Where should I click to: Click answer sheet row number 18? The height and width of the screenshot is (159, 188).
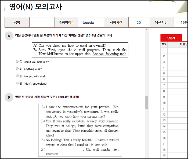[164, 150]
